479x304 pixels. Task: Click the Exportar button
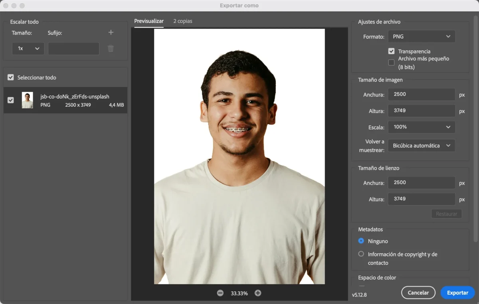coord(457,293)
